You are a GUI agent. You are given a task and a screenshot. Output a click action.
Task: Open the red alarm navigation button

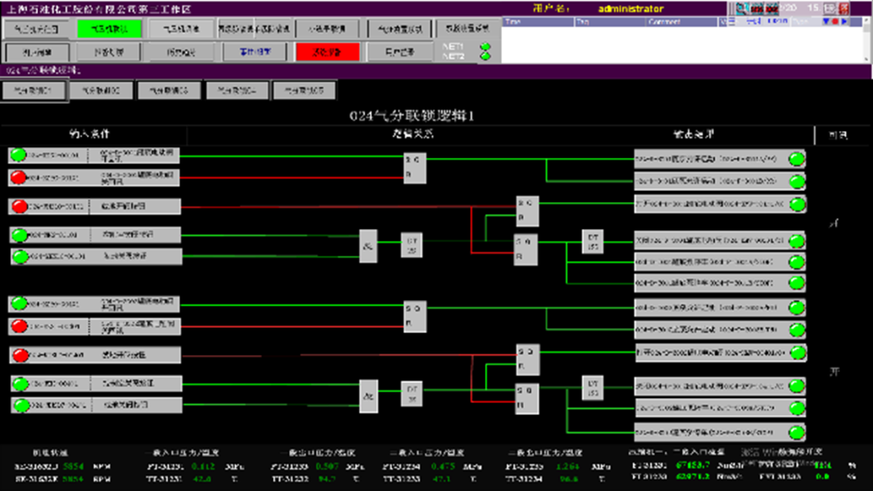(327, 52)
